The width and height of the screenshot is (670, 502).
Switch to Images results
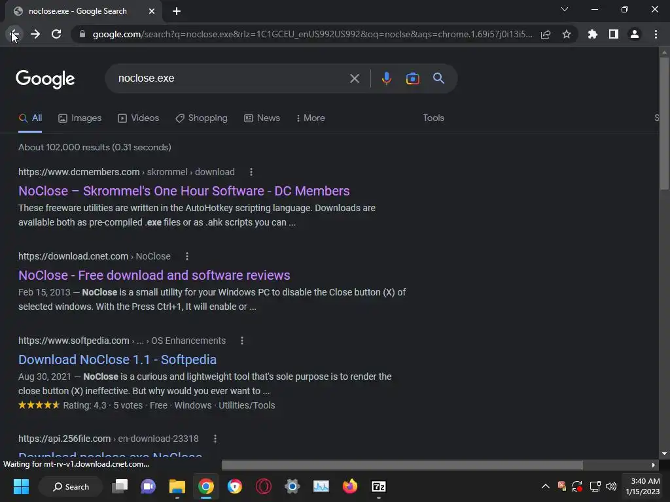(x=80, y=118)
